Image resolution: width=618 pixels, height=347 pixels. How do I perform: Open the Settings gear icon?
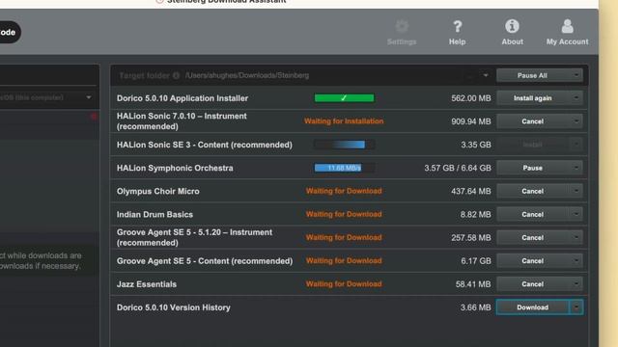(x=402, y=26)
